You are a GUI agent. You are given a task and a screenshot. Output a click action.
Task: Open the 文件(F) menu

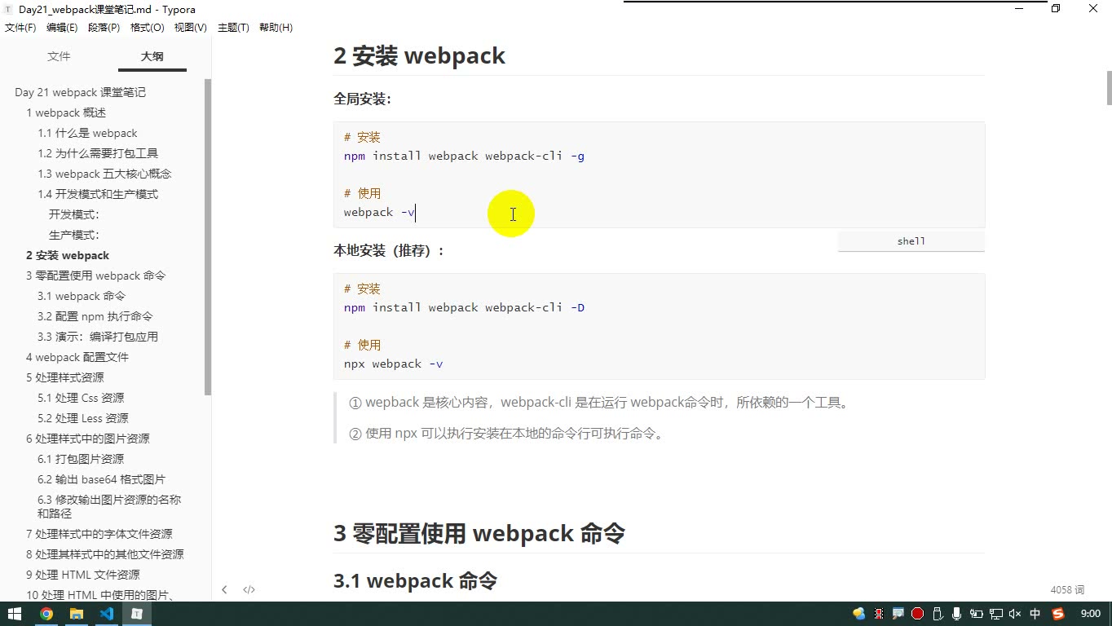point(20,28)
